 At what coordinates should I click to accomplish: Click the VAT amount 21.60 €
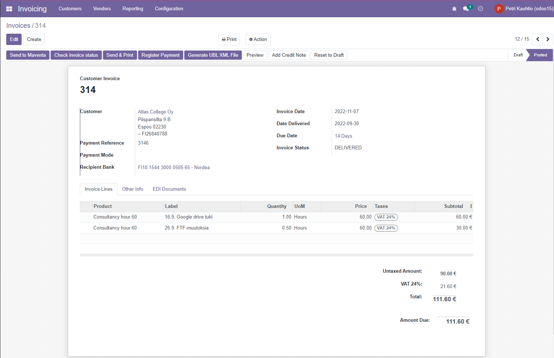click(x=448, y=287)
